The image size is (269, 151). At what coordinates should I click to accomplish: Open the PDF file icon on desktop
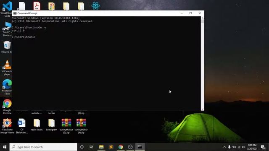[37, 5]
